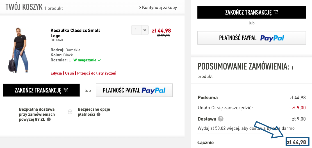The image size is (312, 148).
Task: Click the Bezpieczne opcje płatności text
Action: [x=94, y=112]
